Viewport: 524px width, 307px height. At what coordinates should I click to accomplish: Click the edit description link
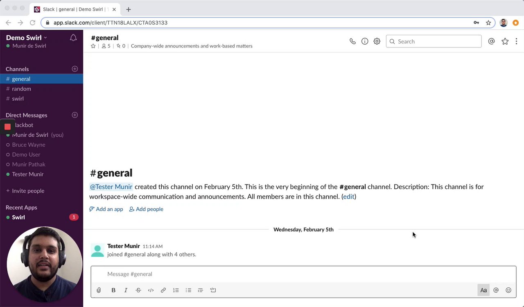click(349, 196)
